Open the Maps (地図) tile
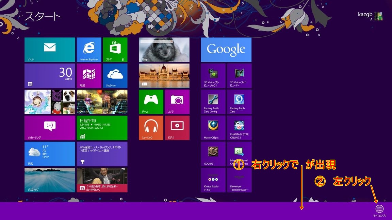 click(x=89, y=76)
